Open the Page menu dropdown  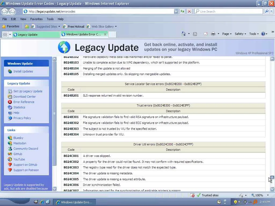point(227,34)
